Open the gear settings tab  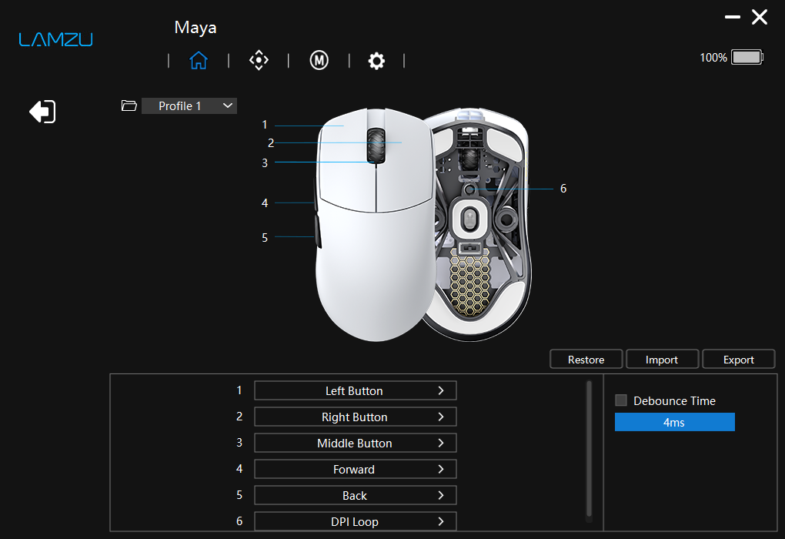(376, 61)
